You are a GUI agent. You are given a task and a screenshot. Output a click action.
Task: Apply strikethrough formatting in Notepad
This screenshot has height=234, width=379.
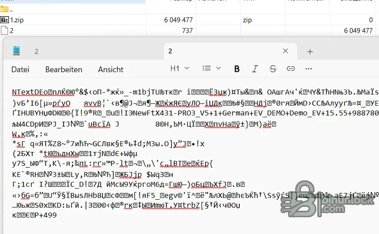click(x=273, y=69)
